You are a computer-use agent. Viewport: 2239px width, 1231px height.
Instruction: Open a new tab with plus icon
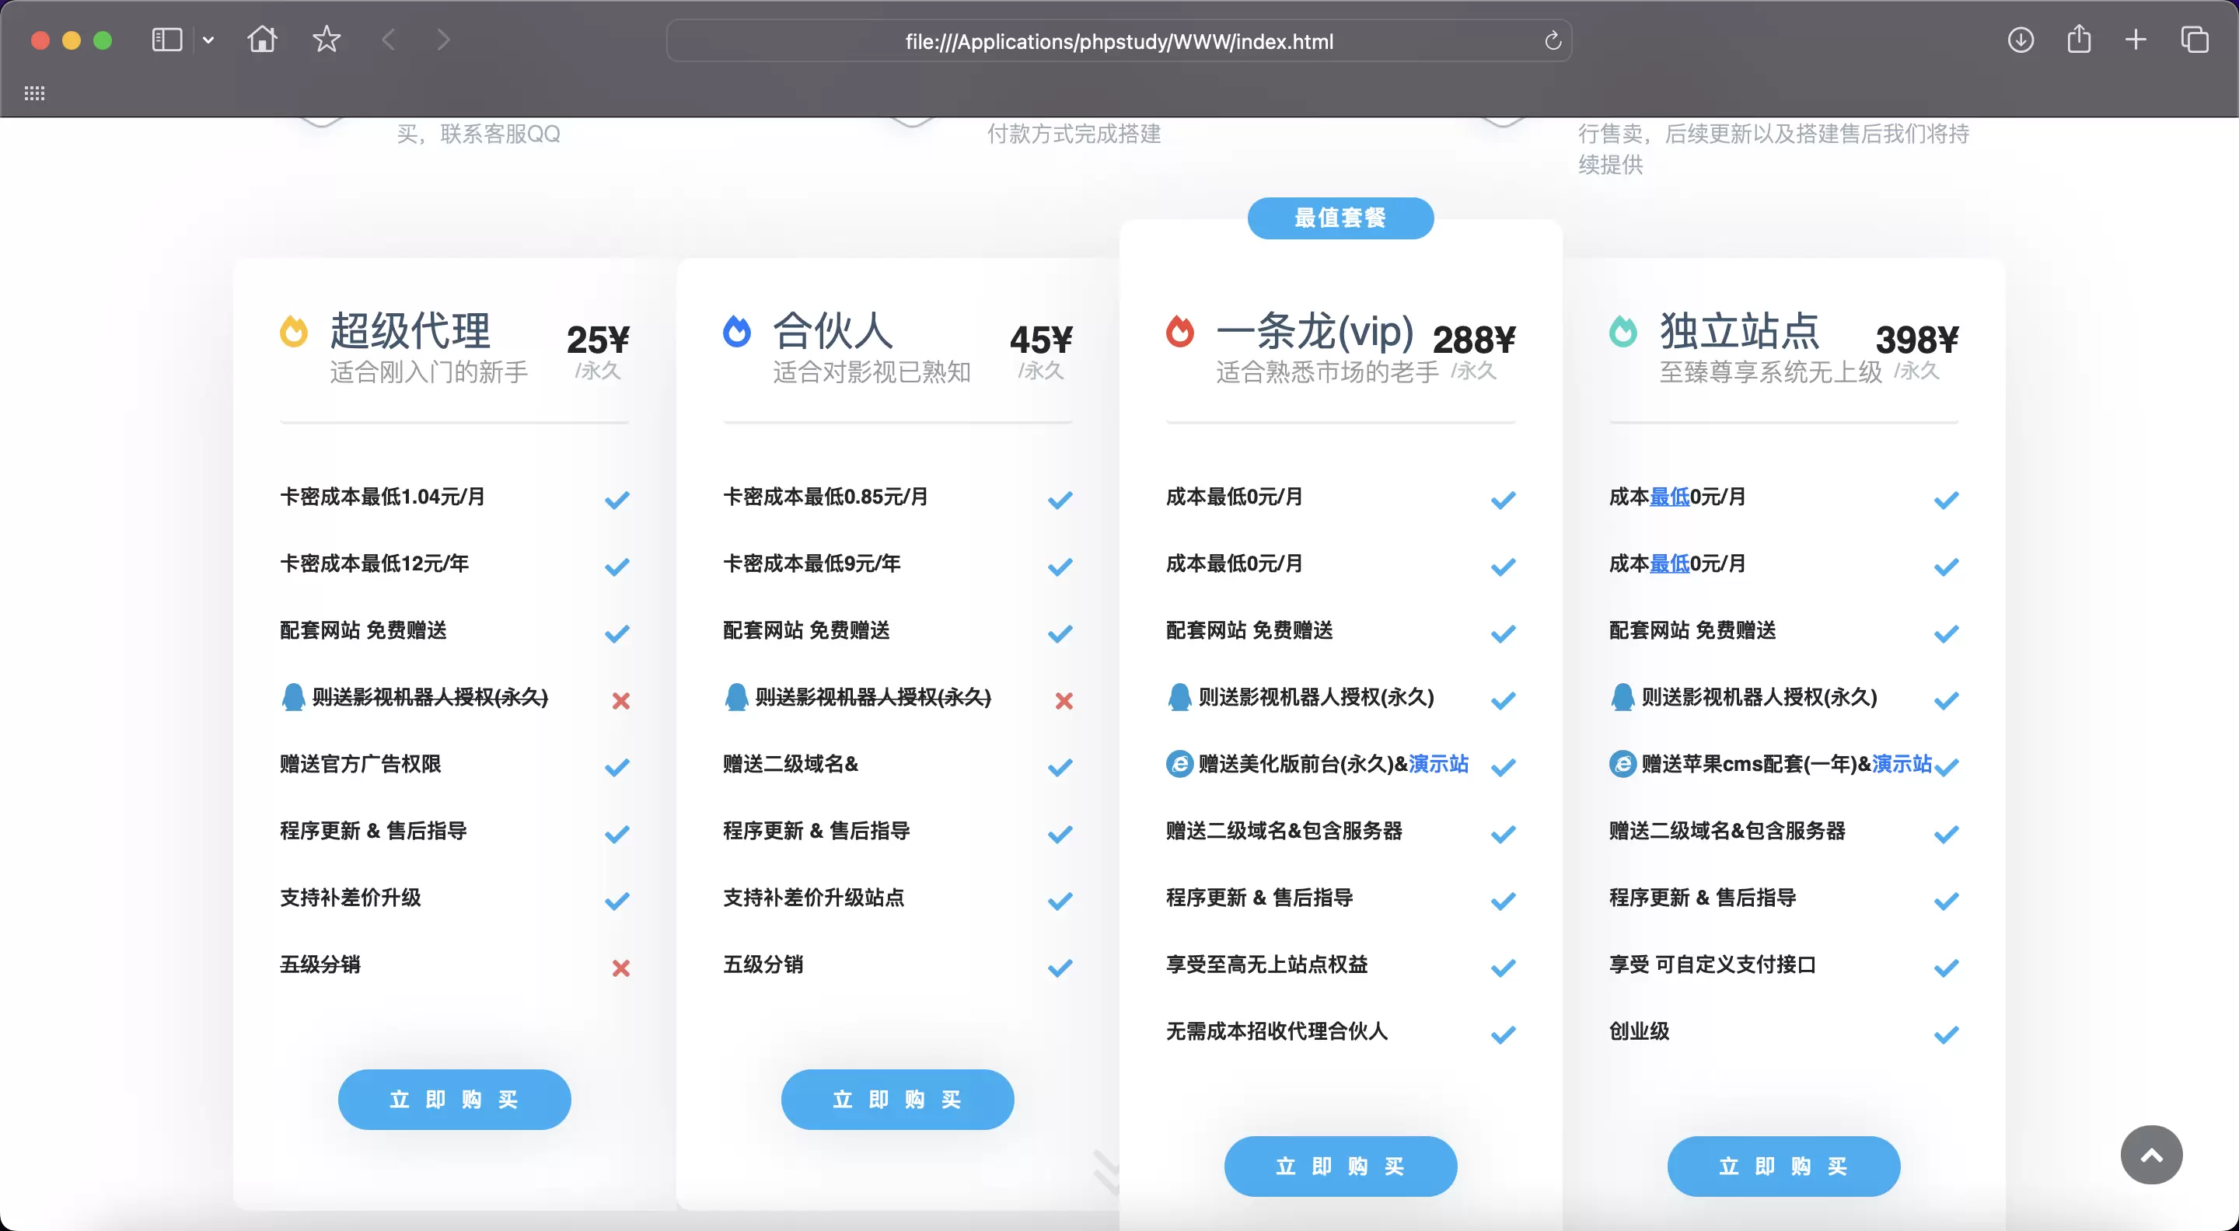tap(2136, 40)
